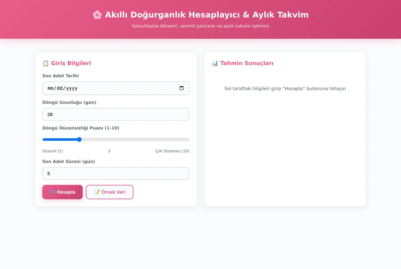Click the chart icon beside Tahmin Sonuçları

coord(215,63)
